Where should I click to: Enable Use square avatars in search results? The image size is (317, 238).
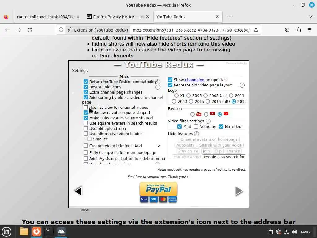click(x=86, y=123)
